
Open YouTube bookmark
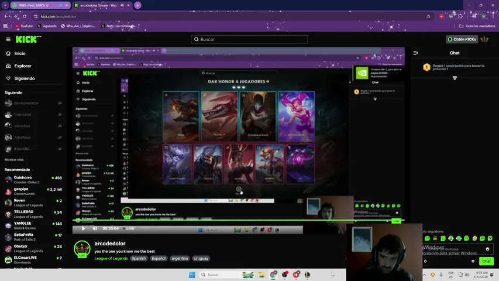coord(24,26)
